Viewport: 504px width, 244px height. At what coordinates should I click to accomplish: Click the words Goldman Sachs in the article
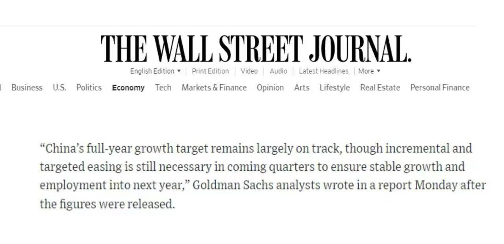[x=232, y=185]
